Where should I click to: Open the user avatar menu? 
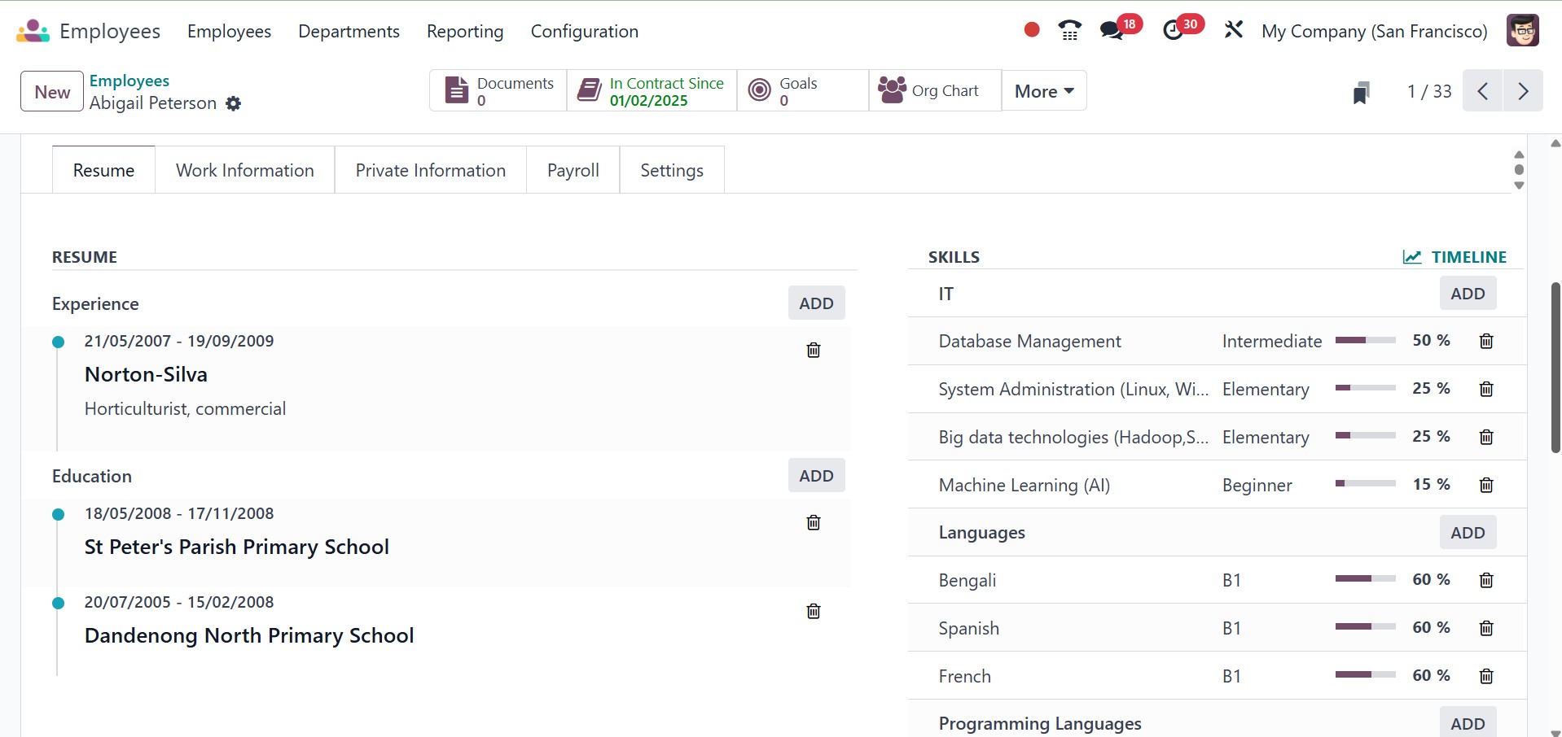coord(1521,31)
